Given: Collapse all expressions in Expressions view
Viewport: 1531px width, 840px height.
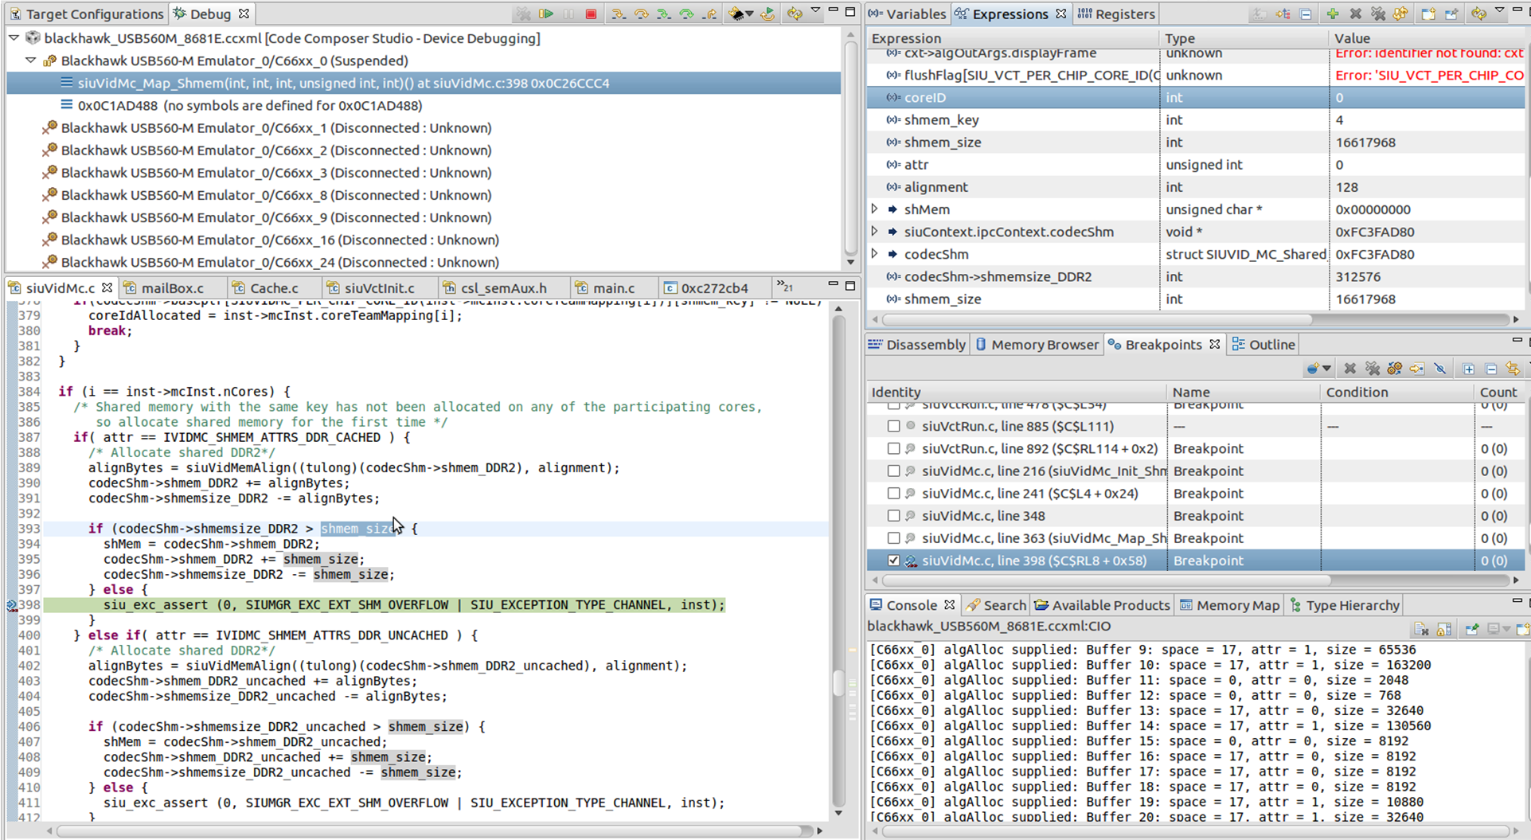Looking at the screenshot, I should point(1306,14).
